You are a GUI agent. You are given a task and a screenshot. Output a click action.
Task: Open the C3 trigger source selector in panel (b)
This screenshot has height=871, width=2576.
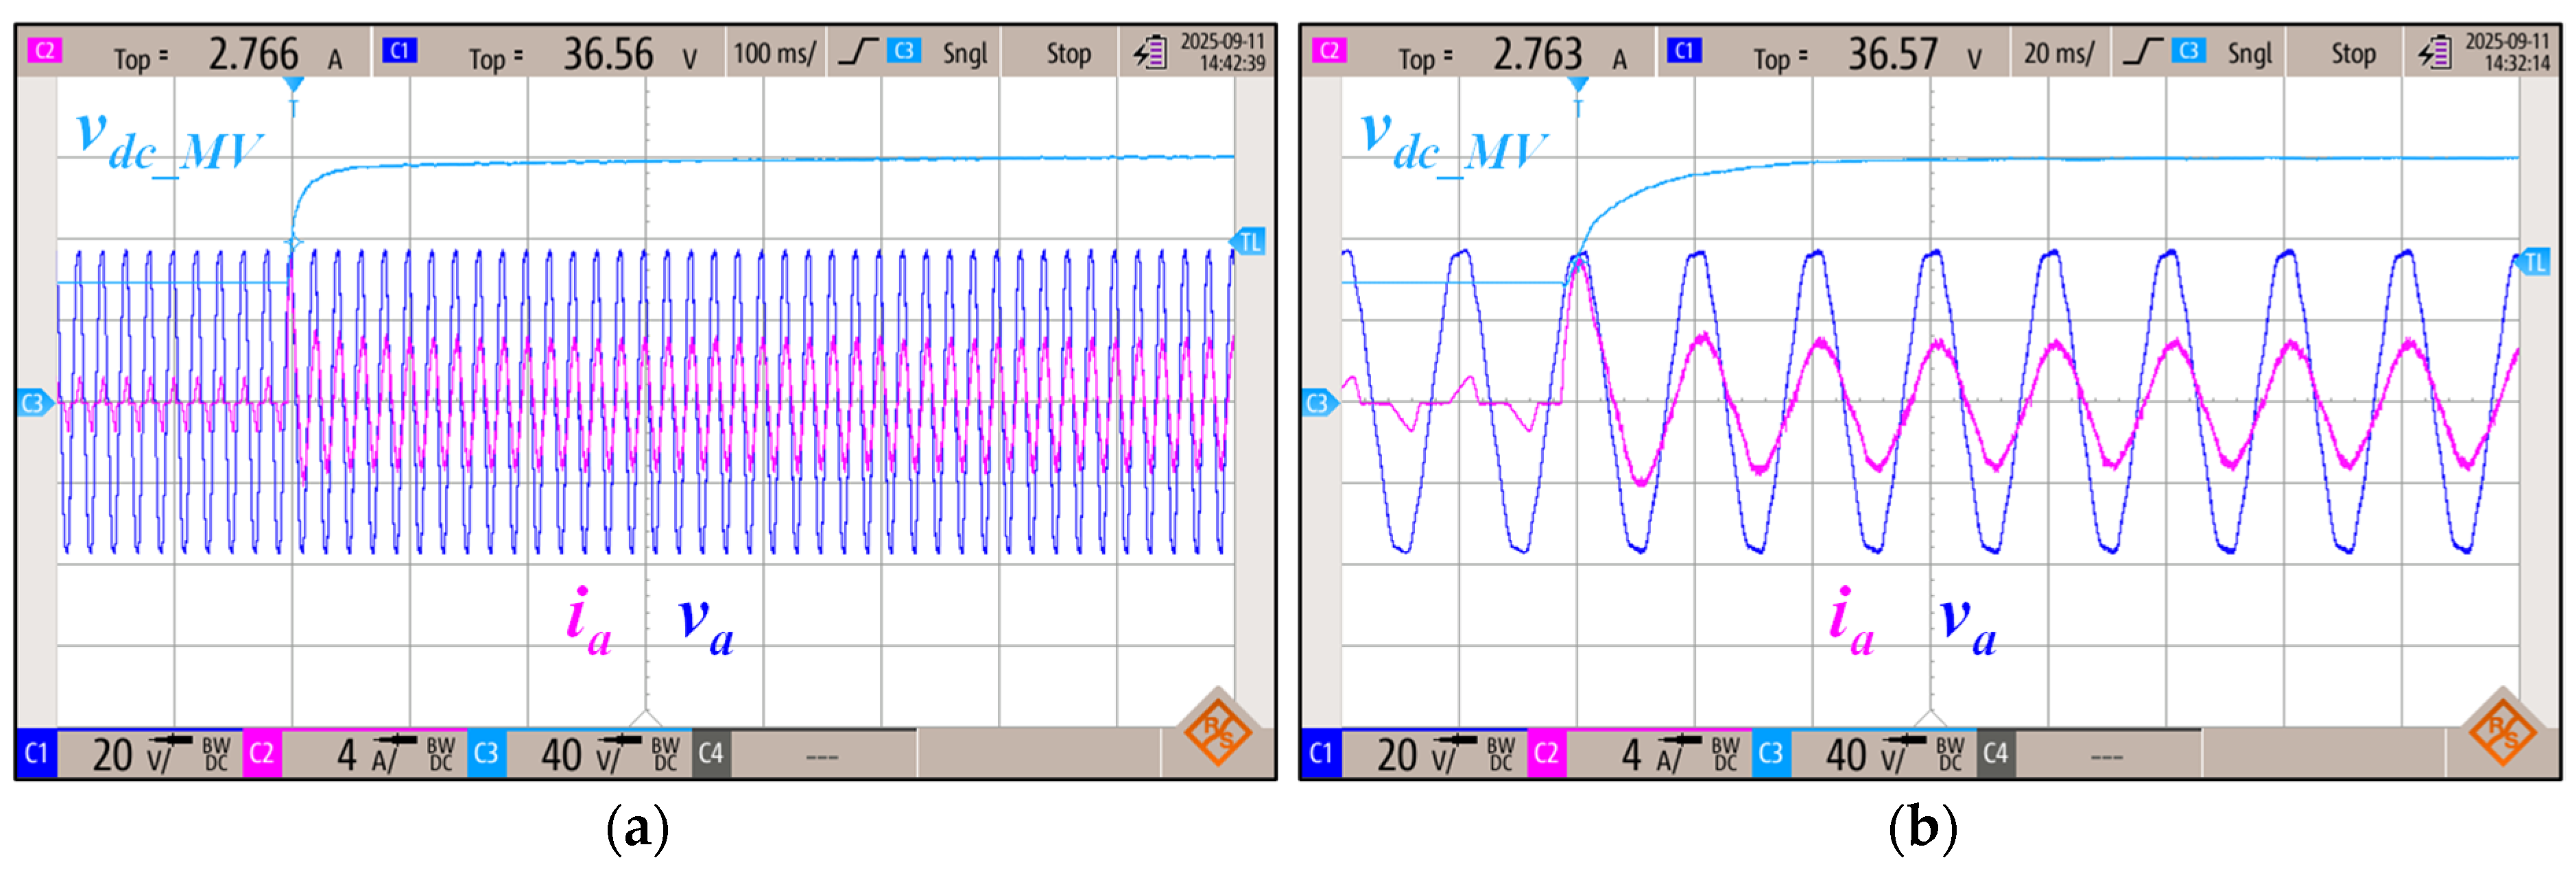(2188, 51)
